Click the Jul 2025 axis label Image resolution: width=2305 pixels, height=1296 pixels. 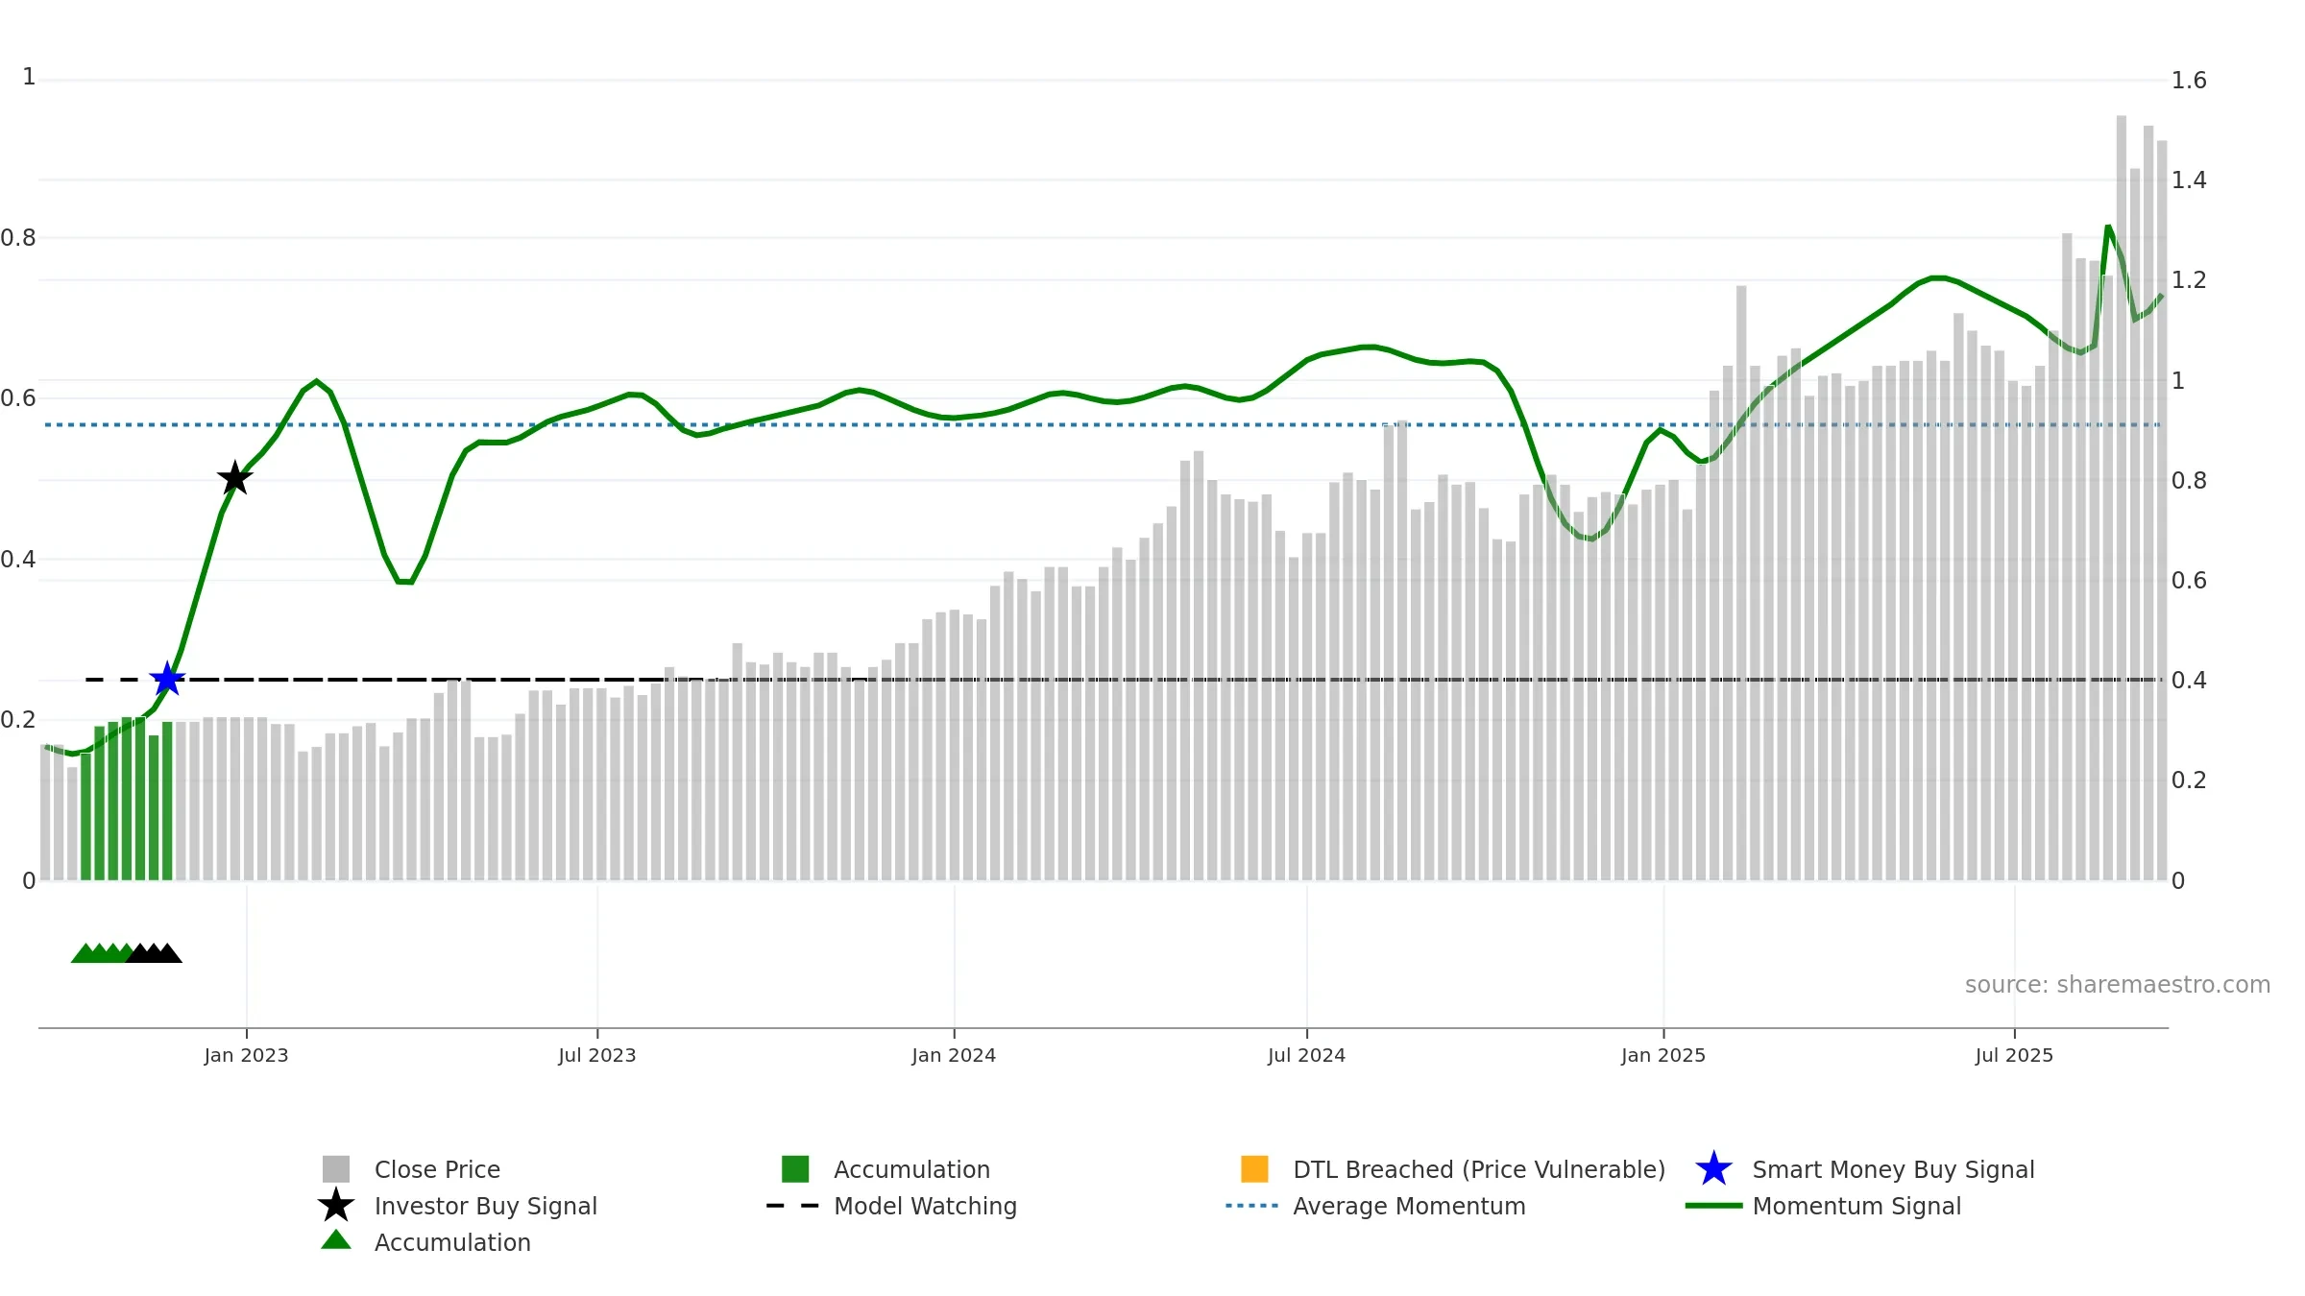tap(2014, 1055)
